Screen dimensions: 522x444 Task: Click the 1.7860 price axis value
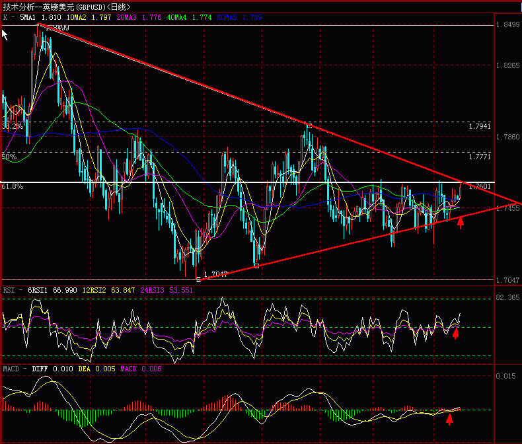[x=507, y=137]
